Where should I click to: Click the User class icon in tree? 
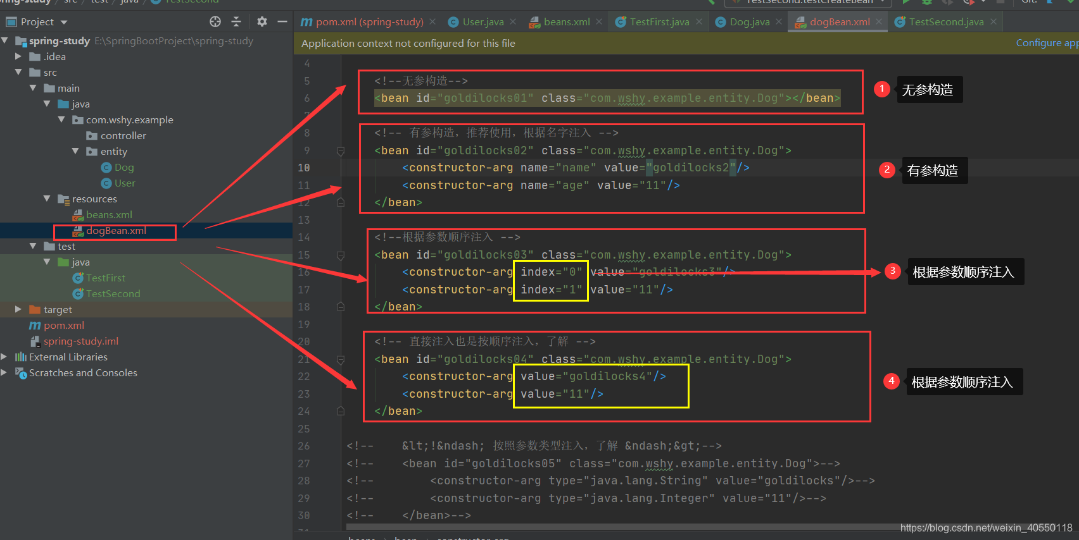(x=106, y=183)
